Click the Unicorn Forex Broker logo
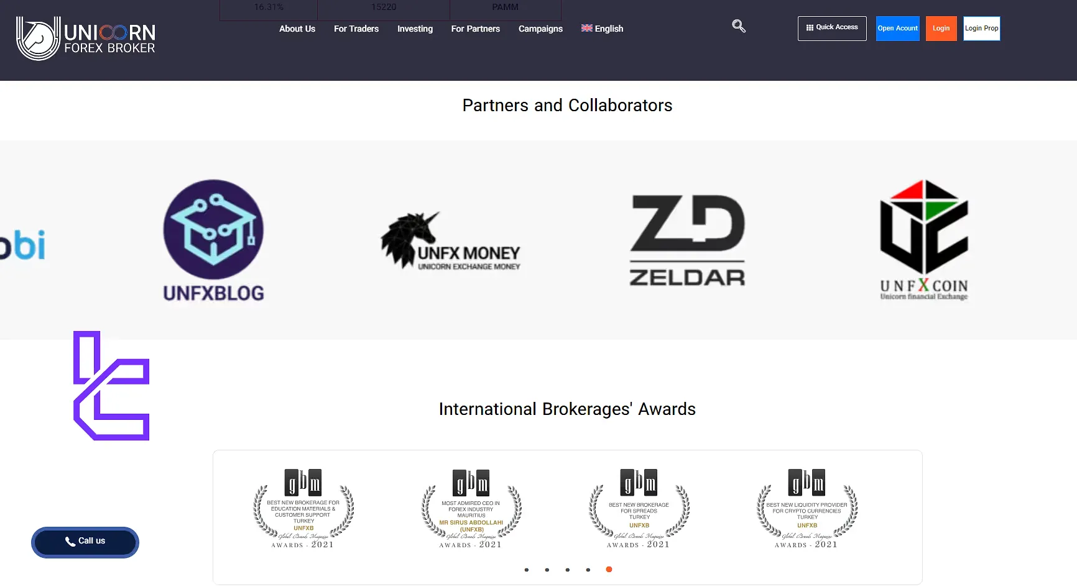Image resolution: width=1077 pixels, height=587 pixels. click(x=86, y=39)
